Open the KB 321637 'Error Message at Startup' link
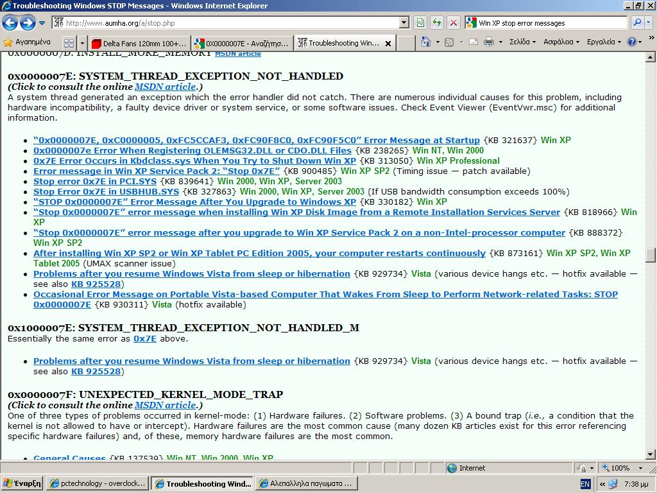 point(257,140)
